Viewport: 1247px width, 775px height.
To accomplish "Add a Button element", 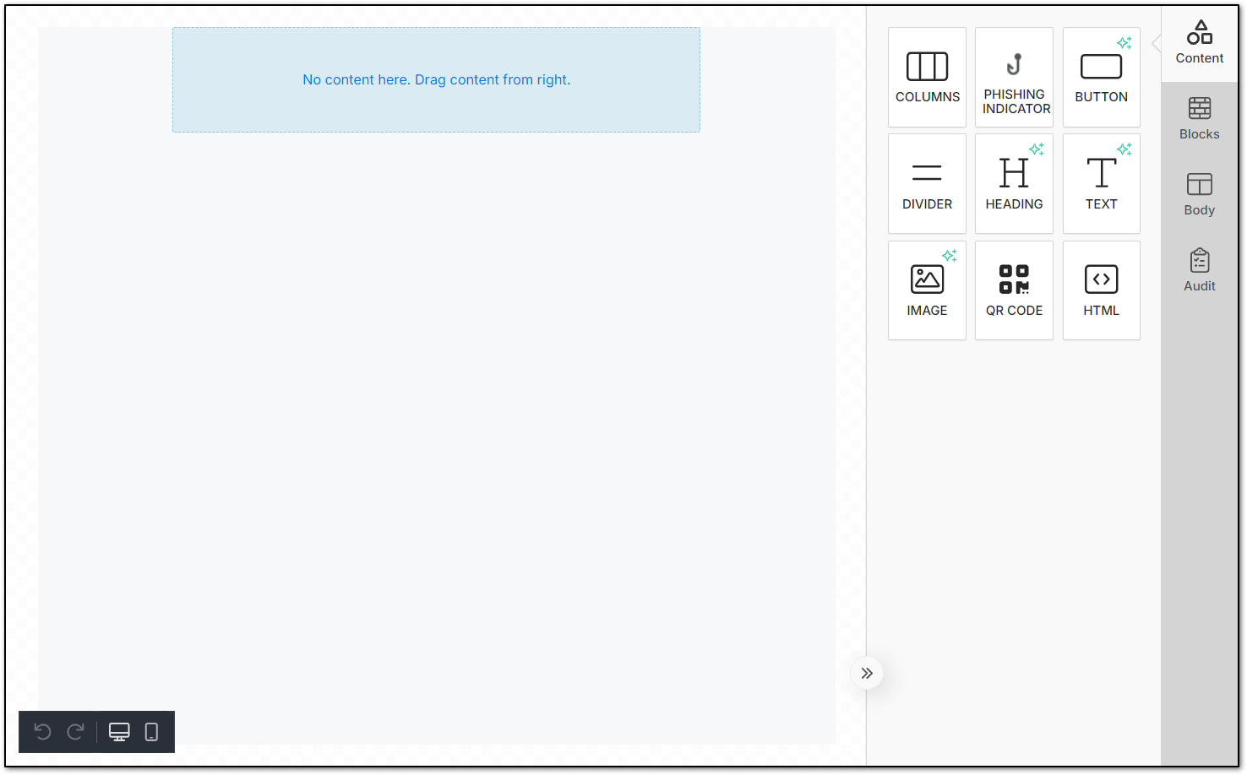I will pos(1101,77).
